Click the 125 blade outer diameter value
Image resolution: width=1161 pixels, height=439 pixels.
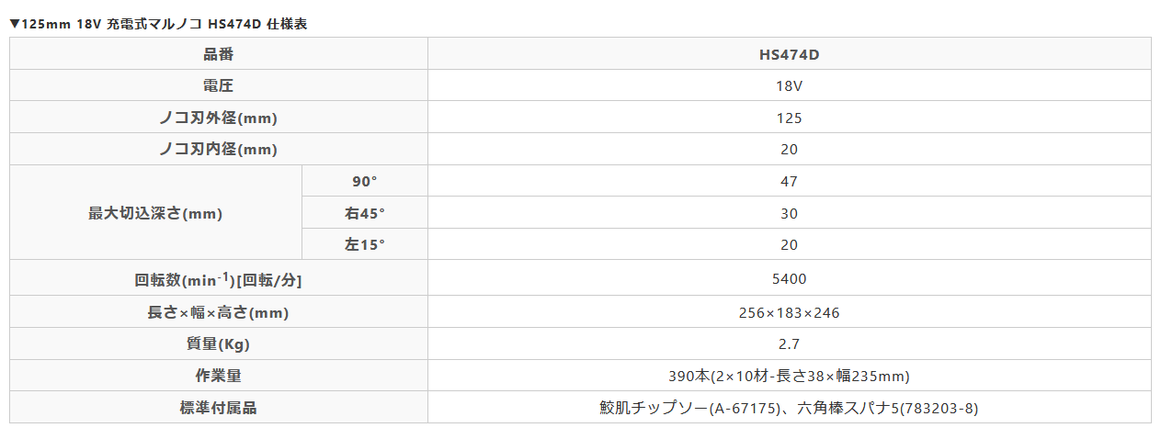(x=789, y=118)
